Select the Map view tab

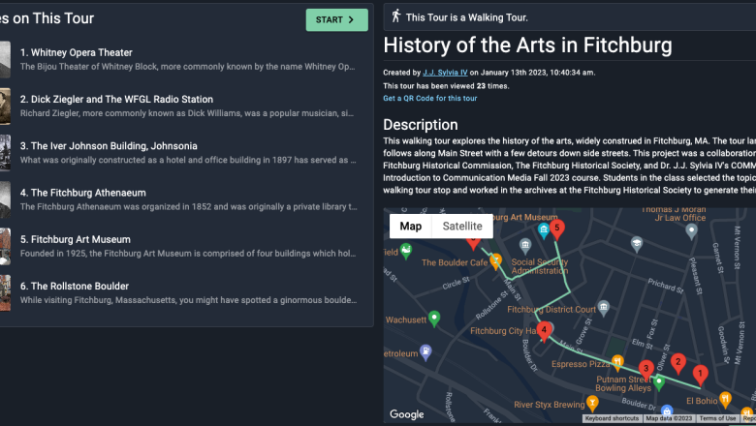[410, 227]
